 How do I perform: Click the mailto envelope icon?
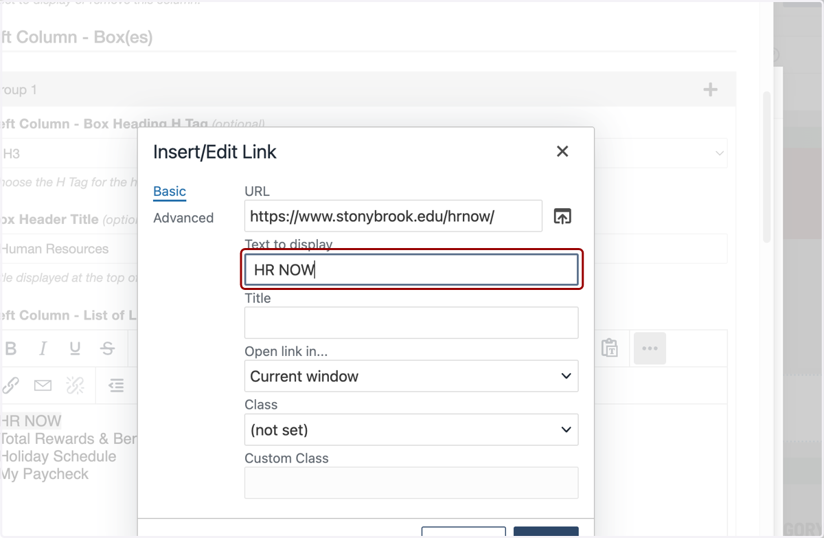[43, 385]
